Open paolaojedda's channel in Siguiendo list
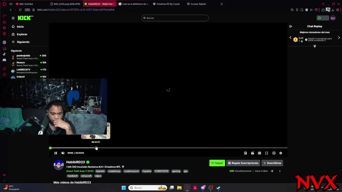The width and height of the screenshot is (342, 192). click(29, 57)
